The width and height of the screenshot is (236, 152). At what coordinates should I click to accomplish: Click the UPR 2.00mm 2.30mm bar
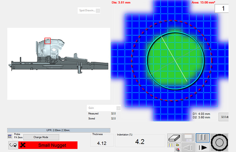[x=59, y=130]
